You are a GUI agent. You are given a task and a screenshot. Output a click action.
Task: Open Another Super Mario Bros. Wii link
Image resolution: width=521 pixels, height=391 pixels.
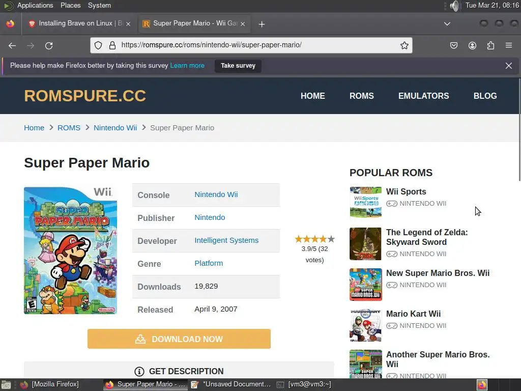click(438, 359)
